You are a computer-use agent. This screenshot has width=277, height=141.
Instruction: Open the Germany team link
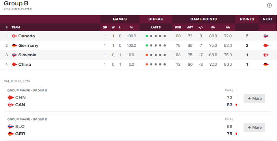tap(28, 46)
